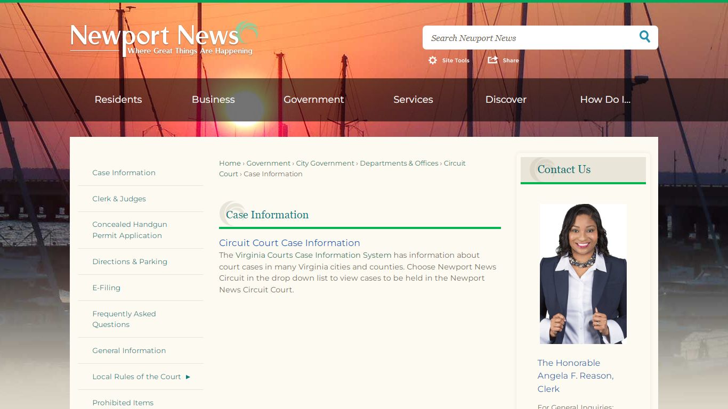This screenshot has width=728, height=409.
Task: Click the Contact Us heading
Action: (x=564, y=169)
